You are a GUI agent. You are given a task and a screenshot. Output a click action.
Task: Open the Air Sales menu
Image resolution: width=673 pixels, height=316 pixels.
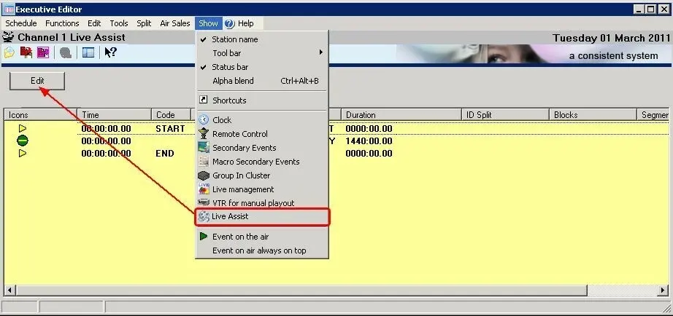tap(175, 23)
